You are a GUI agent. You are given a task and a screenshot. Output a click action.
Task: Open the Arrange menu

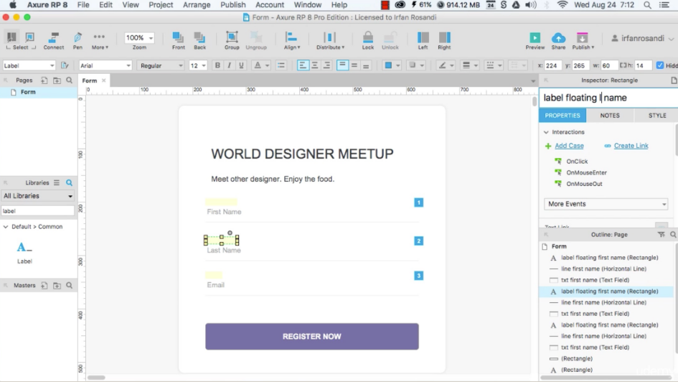click(196, 5)
